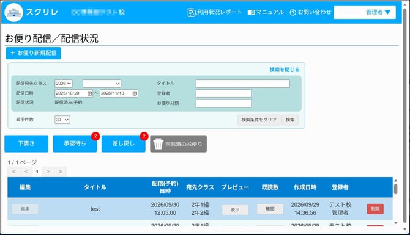Click inner table scroll down arrow

coord(395,223)
